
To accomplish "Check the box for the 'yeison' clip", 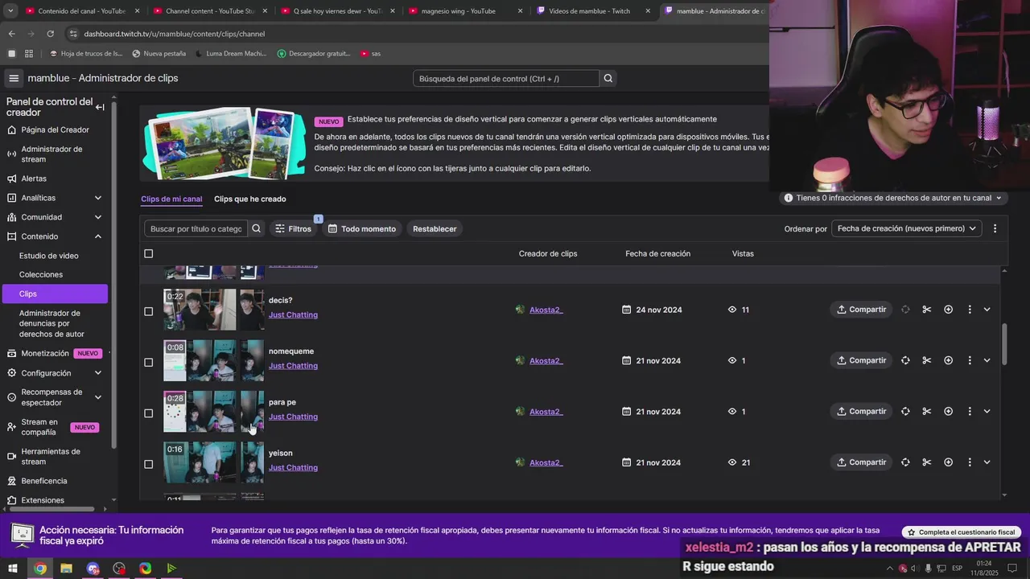I will tap(148, 464).
